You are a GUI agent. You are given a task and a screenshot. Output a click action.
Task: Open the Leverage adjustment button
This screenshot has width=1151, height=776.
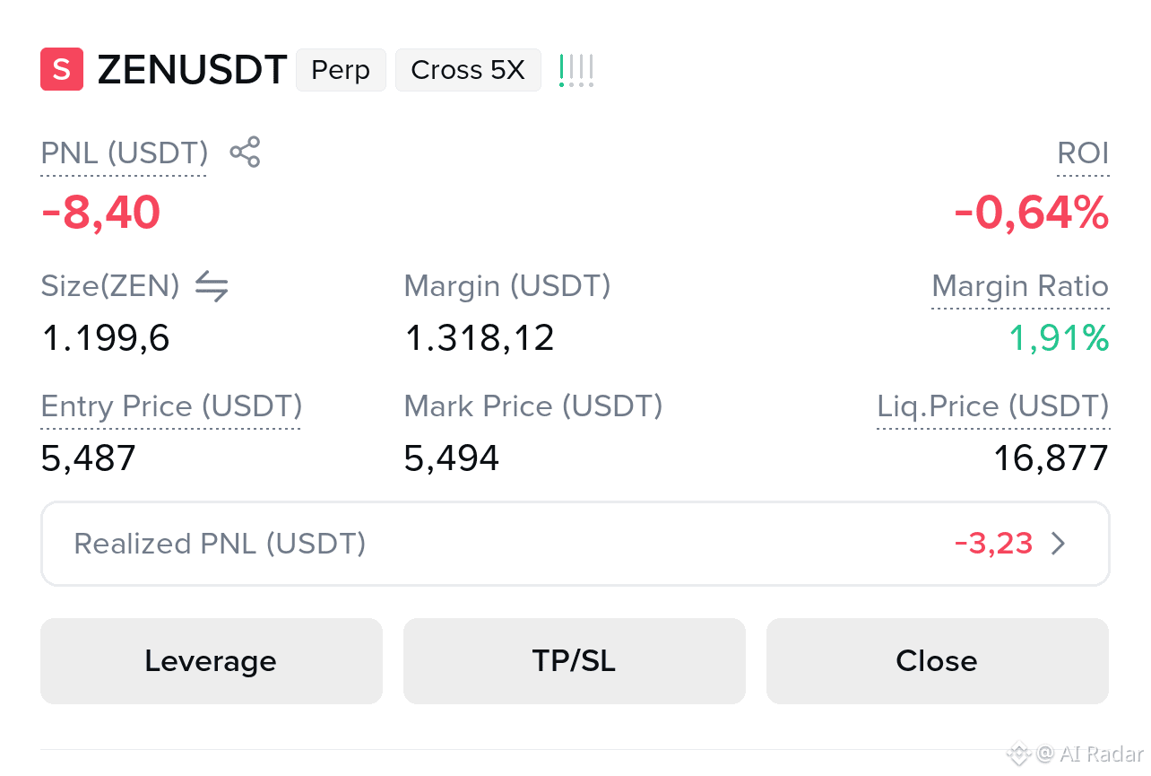click(212, 661)
